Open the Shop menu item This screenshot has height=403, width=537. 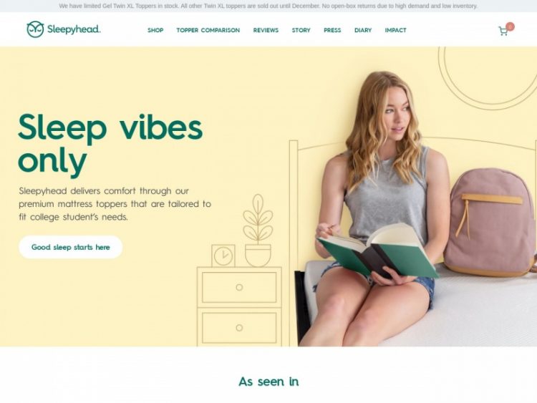155,30
